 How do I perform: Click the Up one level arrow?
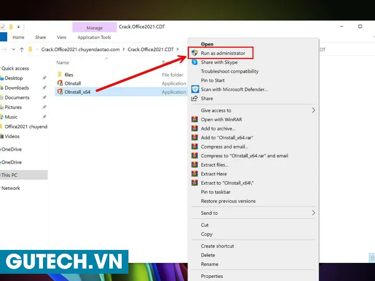(22, 50)
